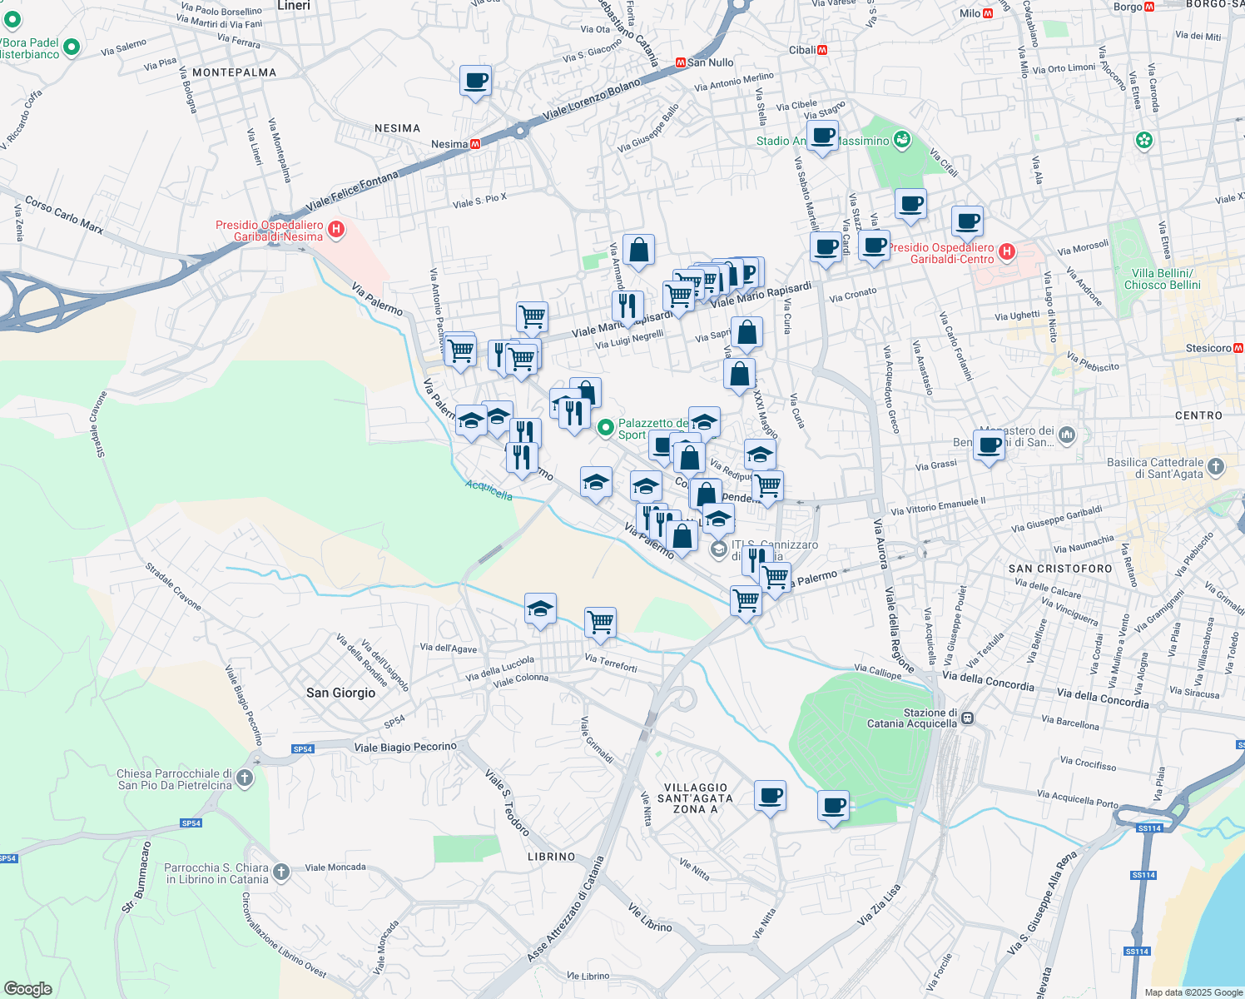The width and height of the screenshot is (1245, 999).
Task: Click the church icon at Basilica Cattedrale di Sant'Agata
Action: point(1214,468)
